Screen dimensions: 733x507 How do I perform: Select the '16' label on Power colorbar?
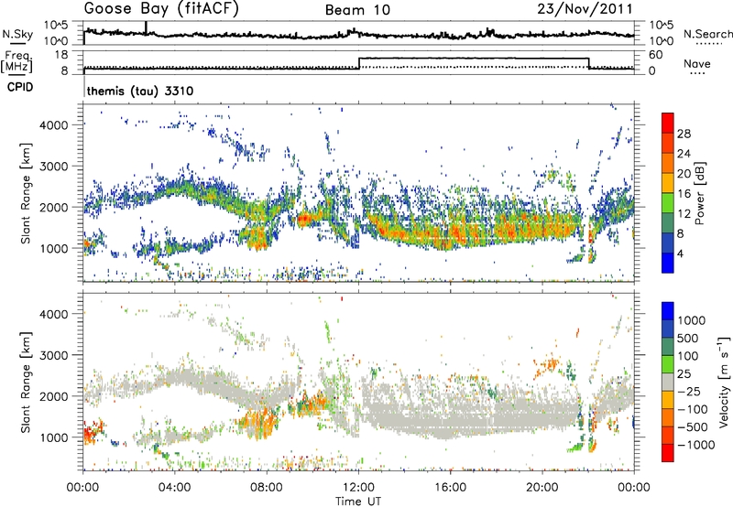pyautogui.click(x=684, y=194)
